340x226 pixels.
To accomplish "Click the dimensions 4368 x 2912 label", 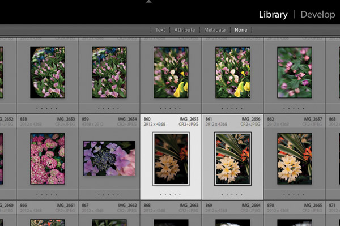I will [x=92, y=125].
